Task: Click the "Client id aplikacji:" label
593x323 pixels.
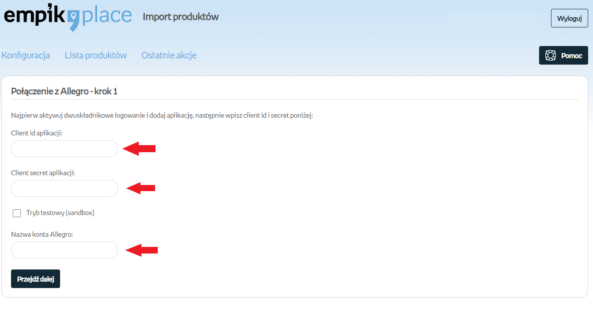Action: (37, 133)
